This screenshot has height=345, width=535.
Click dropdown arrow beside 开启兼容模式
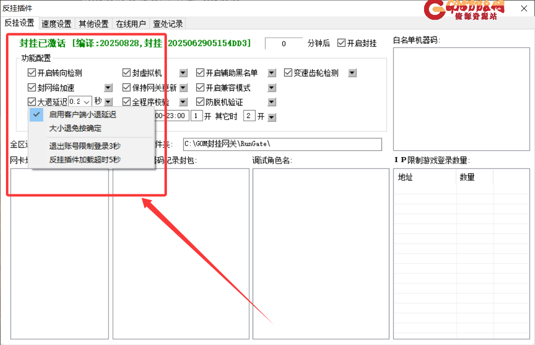point(271,88)
